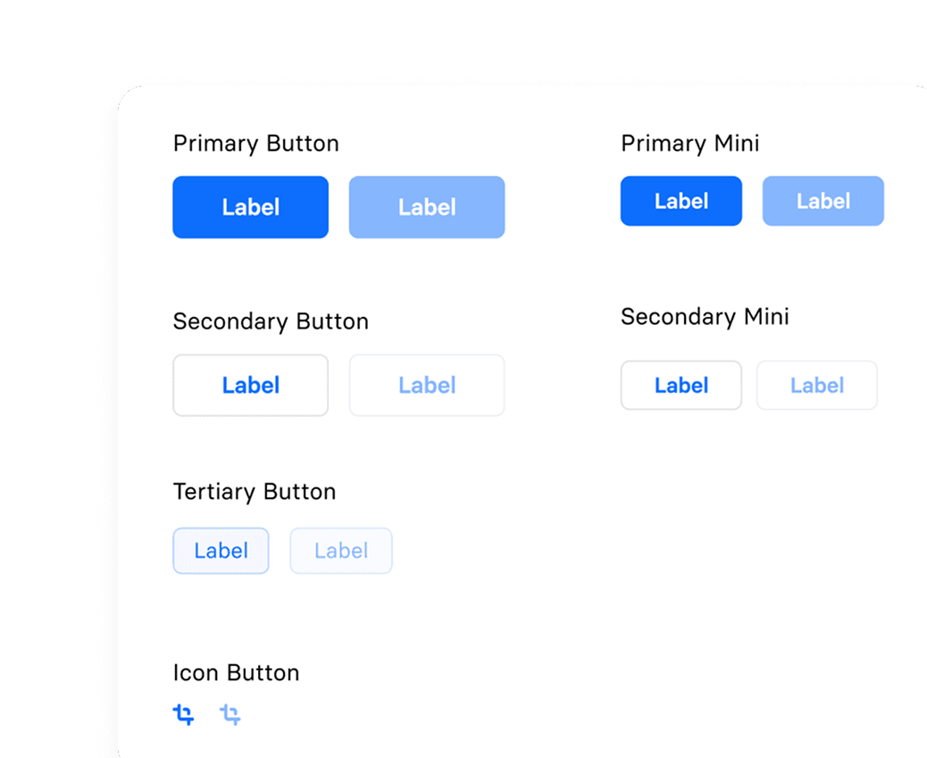
Task: Click the faded Tertiary Button Label
Action: pyautogui.click(x=340, y=551)
